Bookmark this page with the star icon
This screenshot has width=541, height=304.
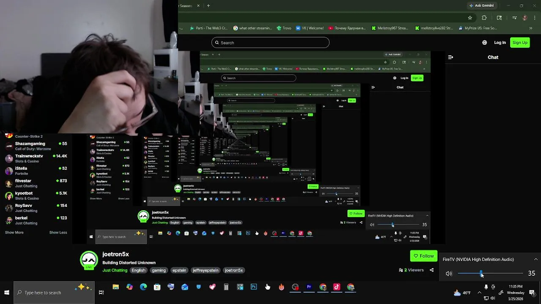[470, 18]
